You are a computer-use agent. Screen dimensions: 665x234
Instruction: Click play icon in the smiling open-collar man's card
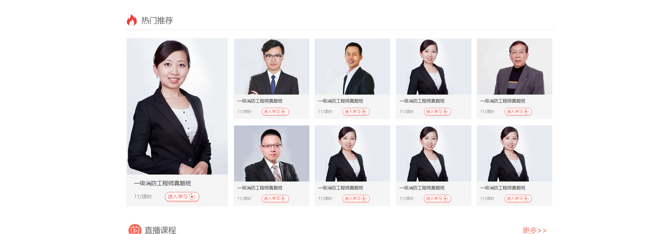364,111
